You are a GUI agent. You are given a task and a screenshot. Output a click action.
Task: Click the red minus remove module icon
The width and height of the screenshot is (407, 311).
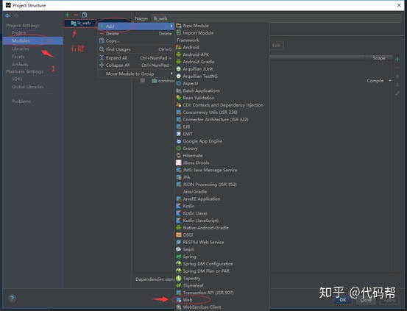click(76, 15)
